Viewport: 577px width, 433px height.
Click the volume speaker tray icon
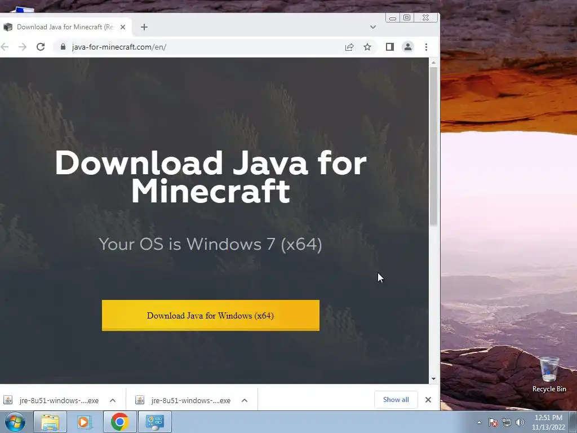click(x=520, y=422)
